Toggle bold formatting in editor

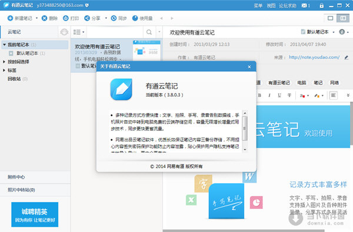click(x=259, y=95)
